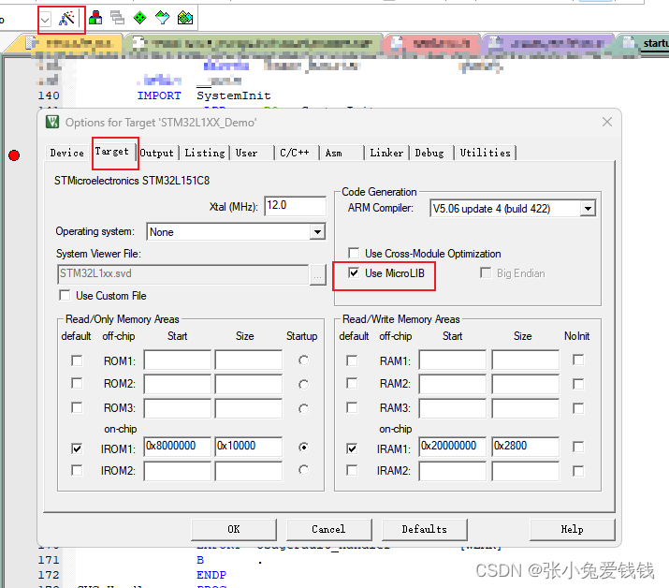Click the ROM1 Start address field

click(x=178, y=360)
